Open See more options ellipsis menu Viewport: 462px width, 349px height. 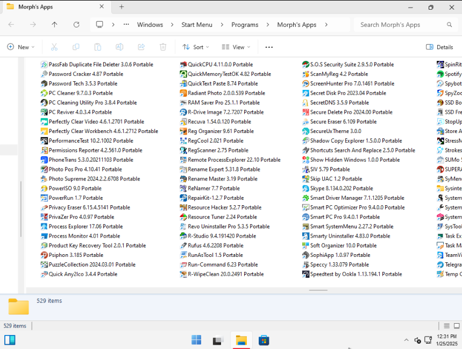point(269,47)
